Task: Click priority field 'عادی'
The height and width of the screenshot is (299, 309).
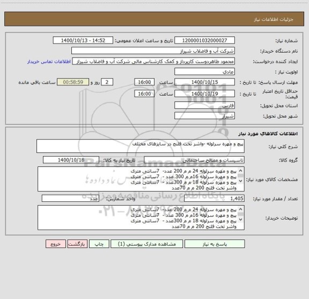Action: tap(204, 71)
